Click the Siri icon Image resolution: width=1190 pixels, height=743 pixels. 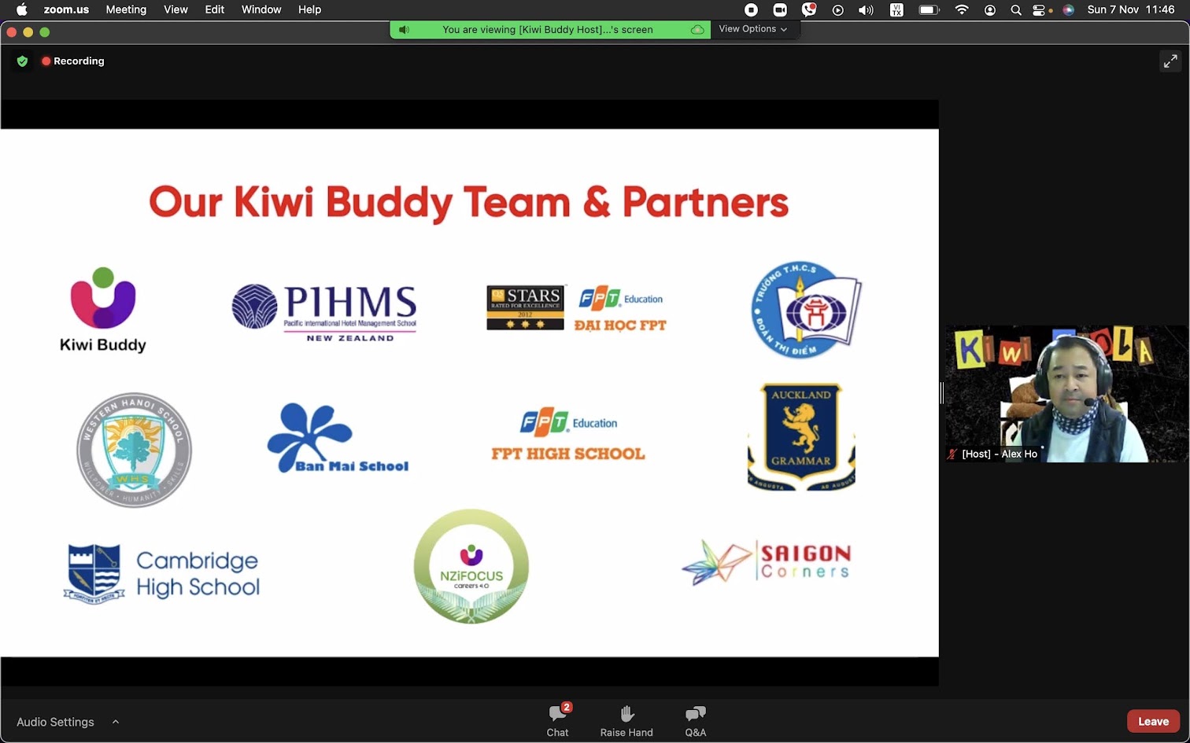(1068, 9)
